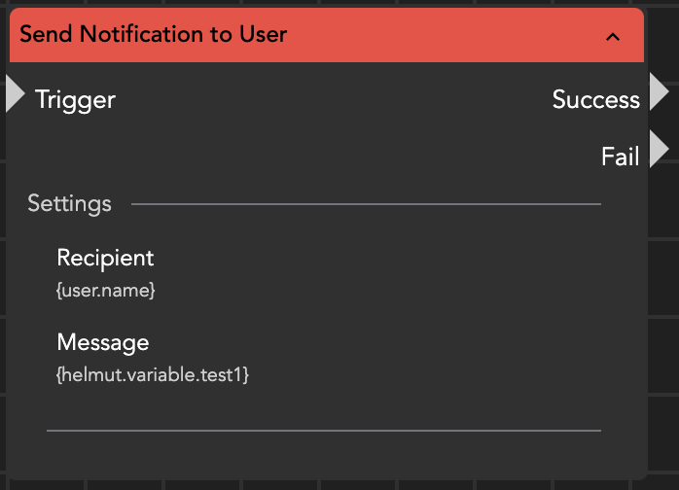This screenshot has height=490, width=679.
Task: Click the bottom divider line of settings
Action: click(x=323, y=429)
